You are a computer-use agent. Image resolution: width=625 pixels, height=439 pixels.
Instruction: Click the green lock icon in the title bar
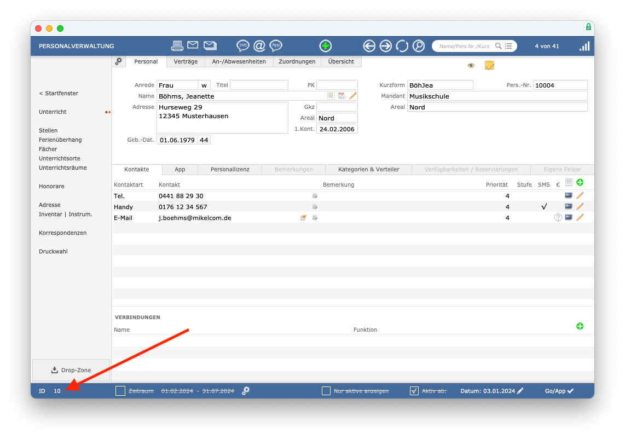[588, 27]
